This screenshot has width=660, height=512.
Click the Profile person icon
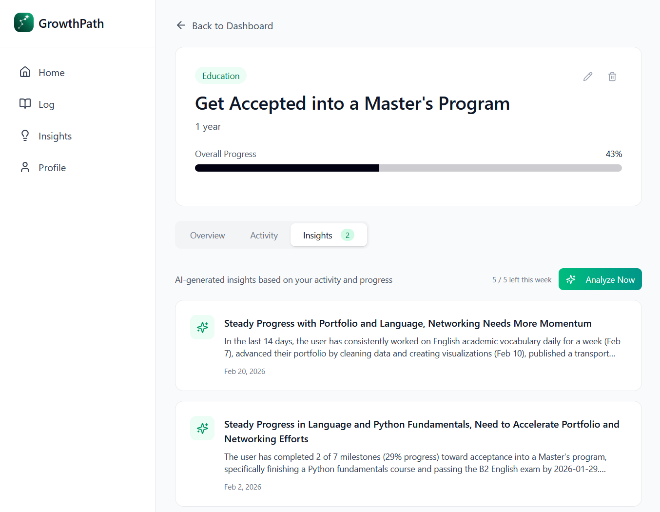tap(25, 167)
